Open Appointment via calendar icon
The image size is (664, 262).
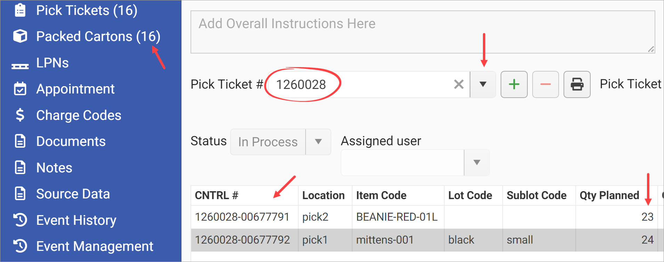(x=20, y=89)
